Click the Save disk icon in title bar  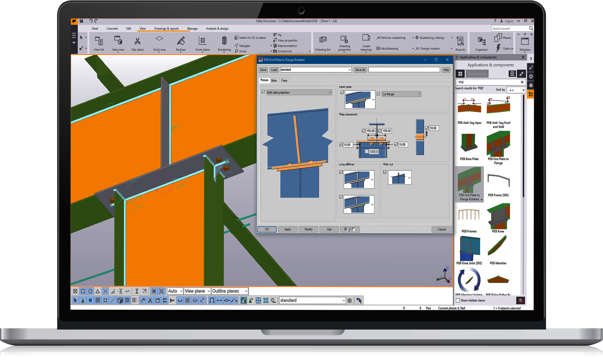81,21
